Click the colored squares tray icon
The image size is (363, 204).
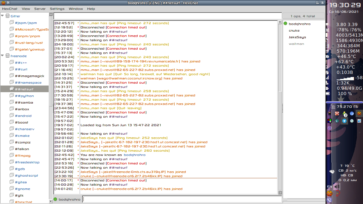coord(330,121)
